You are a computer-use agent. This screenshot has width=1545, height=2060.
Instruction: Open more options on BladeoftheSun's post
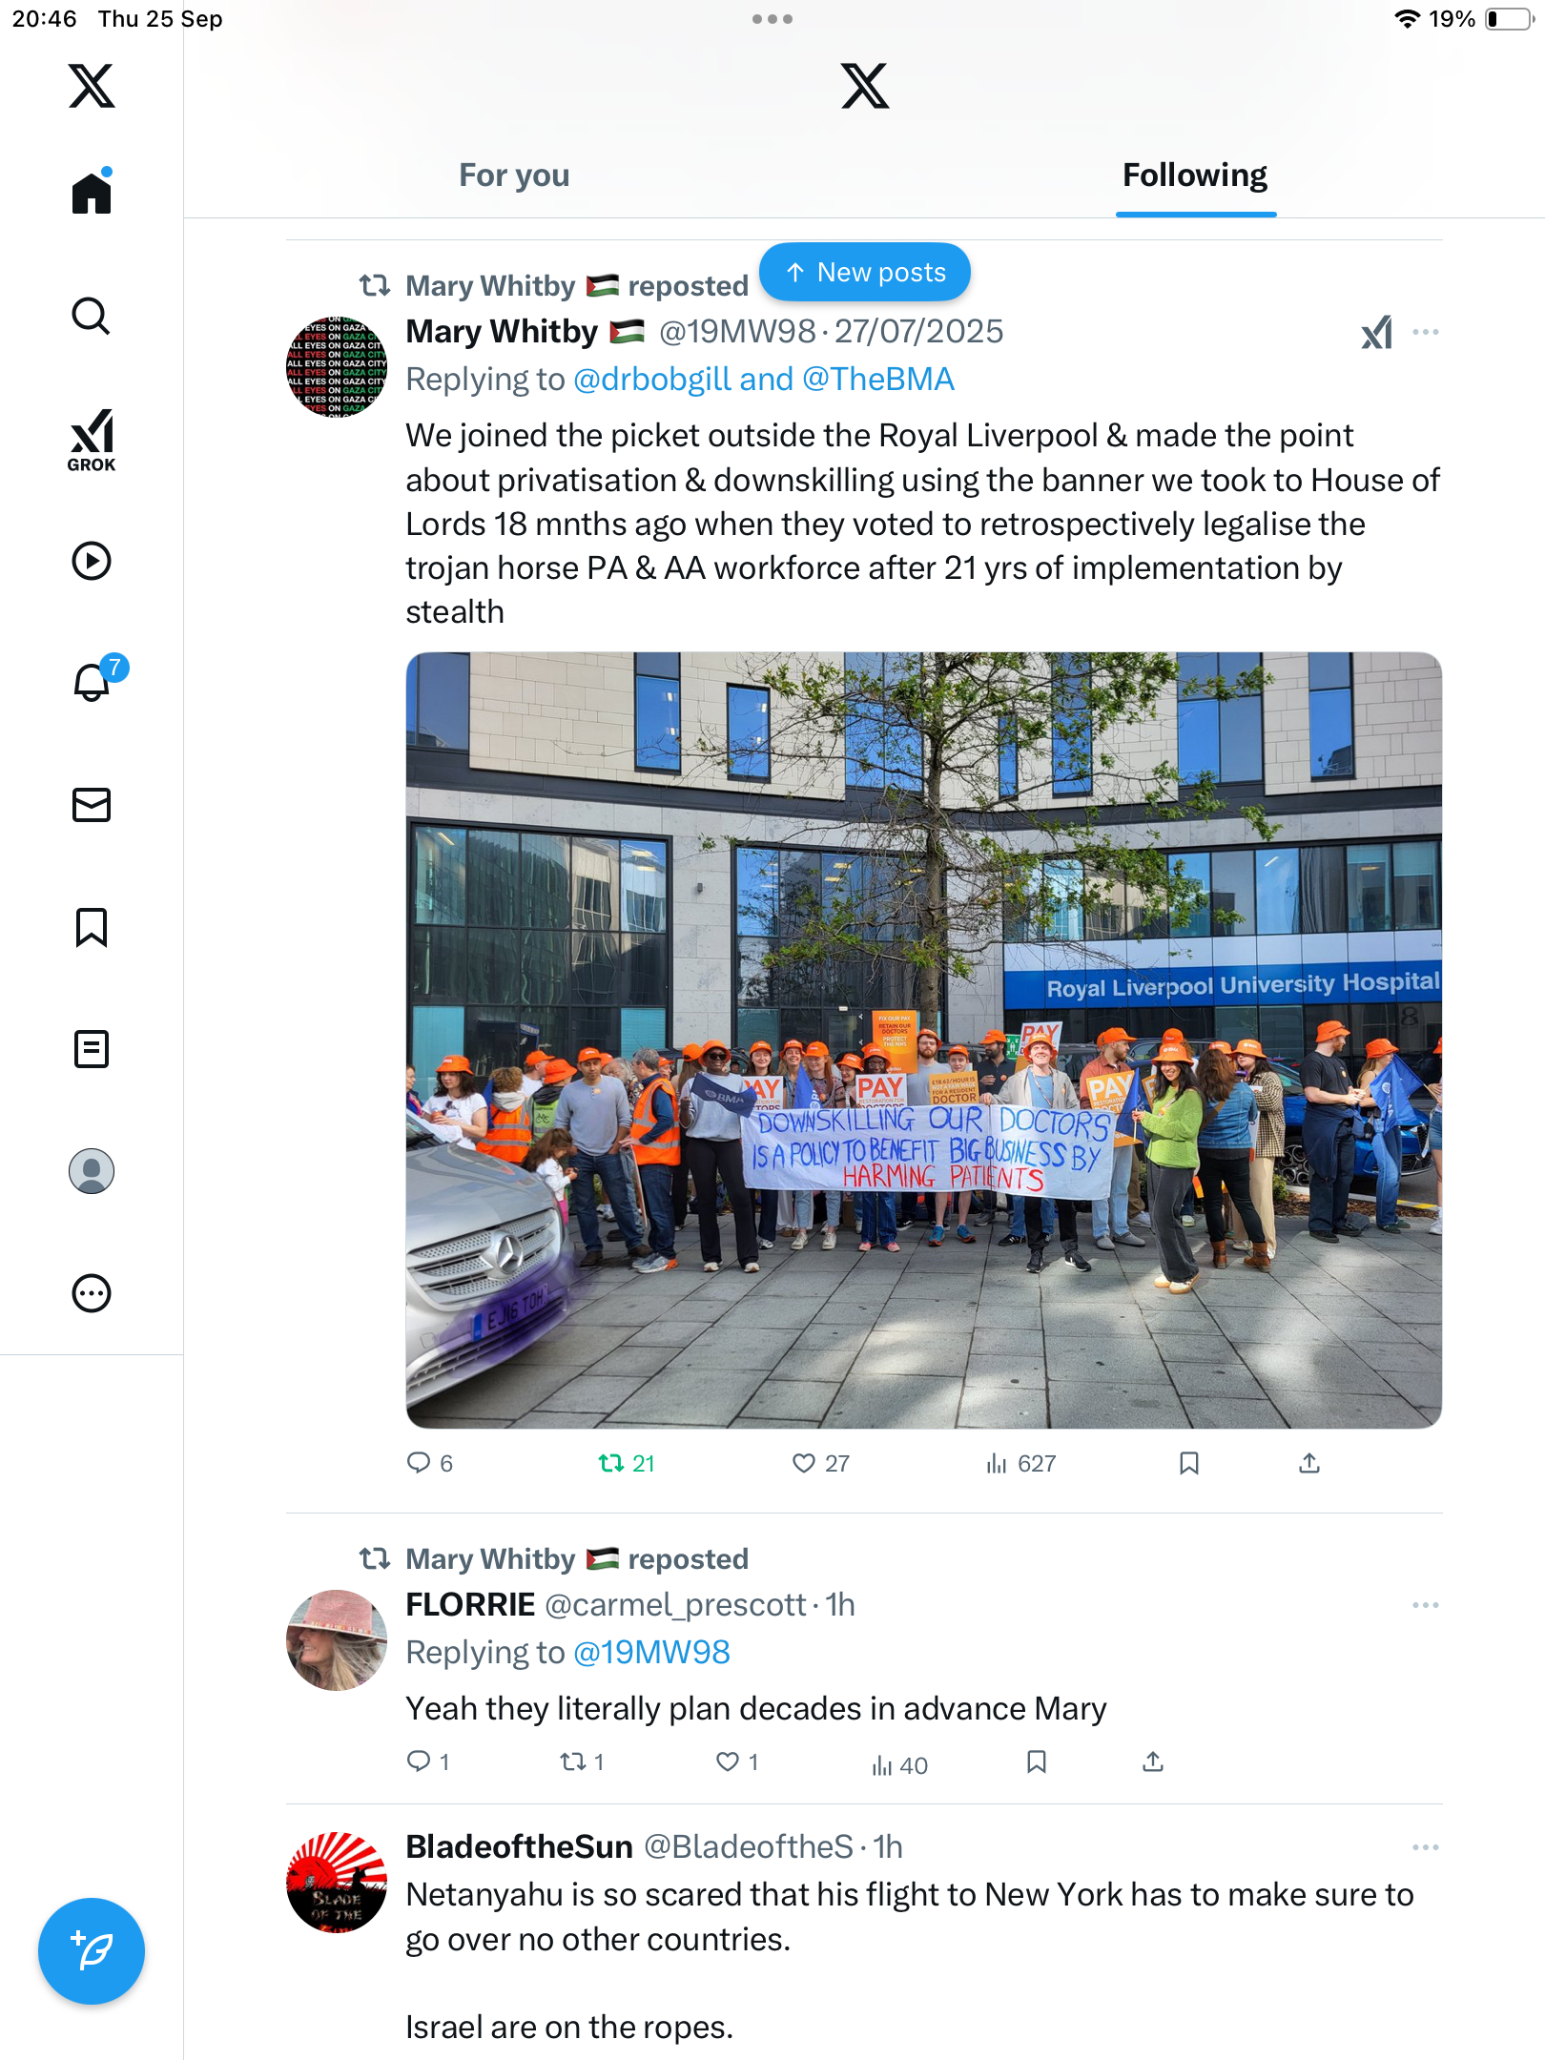(x=1426, y=1847)
